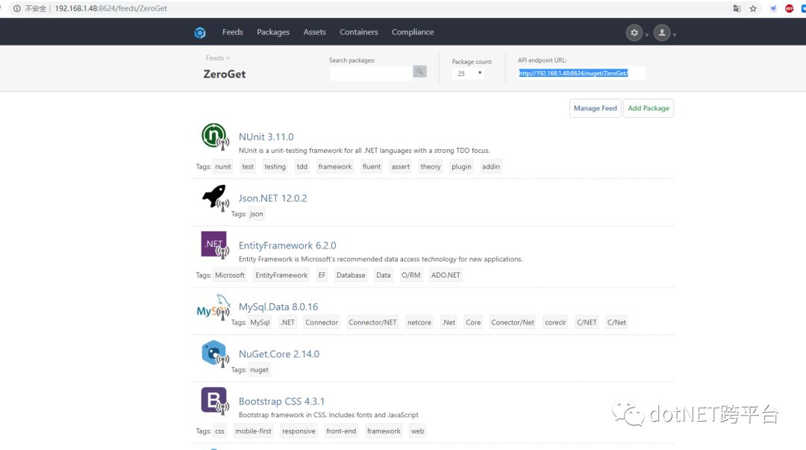The width and height of the screenshot is (806, 450).
Task: Click the 'testing' tag
Action: [275, 166]
